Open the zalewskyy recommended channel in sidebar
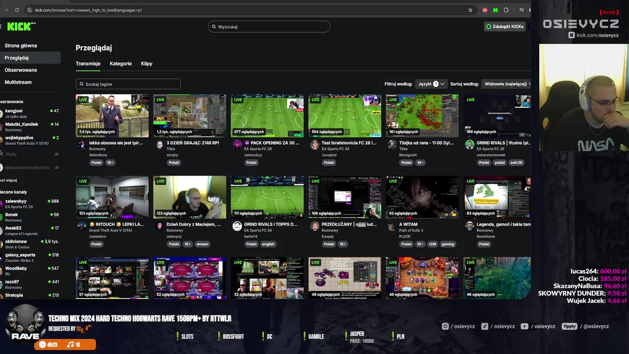This screenshot has width=629, height=354. coord(30,204)
